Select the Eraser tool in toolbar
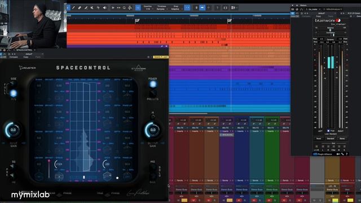This screenshot has width=361, height=203. (80, 7)
